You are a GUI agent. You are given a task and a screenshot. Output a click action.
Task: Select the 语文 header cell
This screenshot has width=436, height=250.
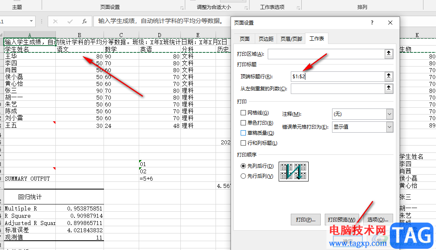pos(80,49)
